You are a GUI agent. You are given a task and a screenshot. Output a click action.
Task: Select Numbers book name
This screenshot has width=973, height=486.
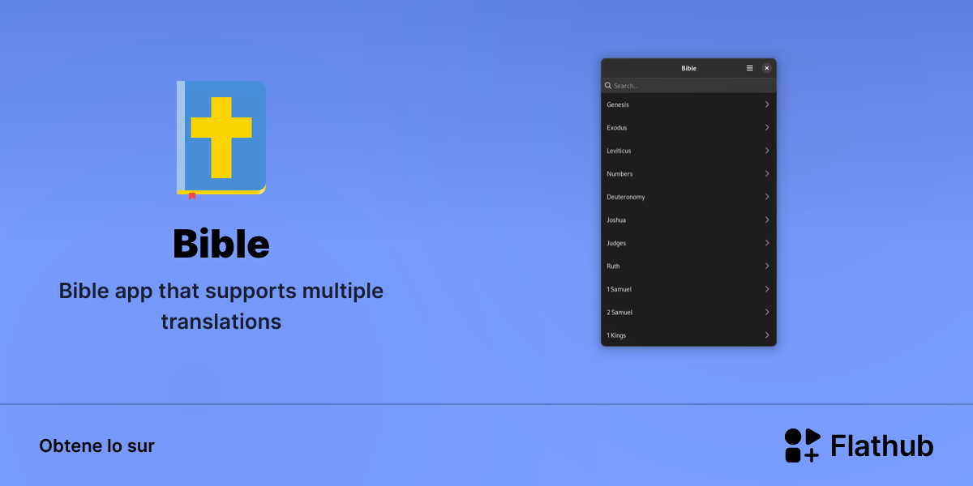pos(619,174)
